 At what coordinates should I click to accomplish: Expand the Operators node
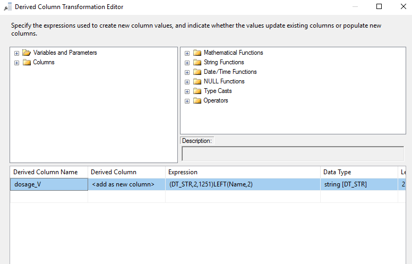pos(187,101)
